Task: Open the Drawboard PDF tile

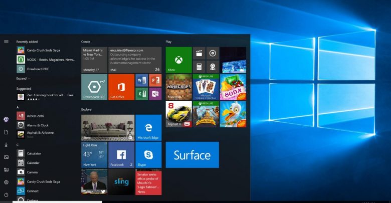Action: (x=94, y=87)
